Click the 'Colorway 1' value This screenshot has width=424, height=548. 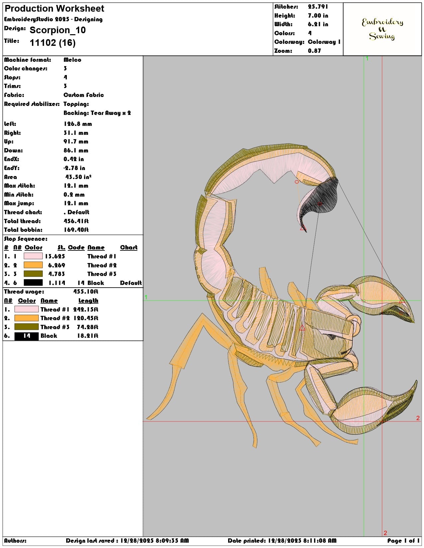(324, 42)
